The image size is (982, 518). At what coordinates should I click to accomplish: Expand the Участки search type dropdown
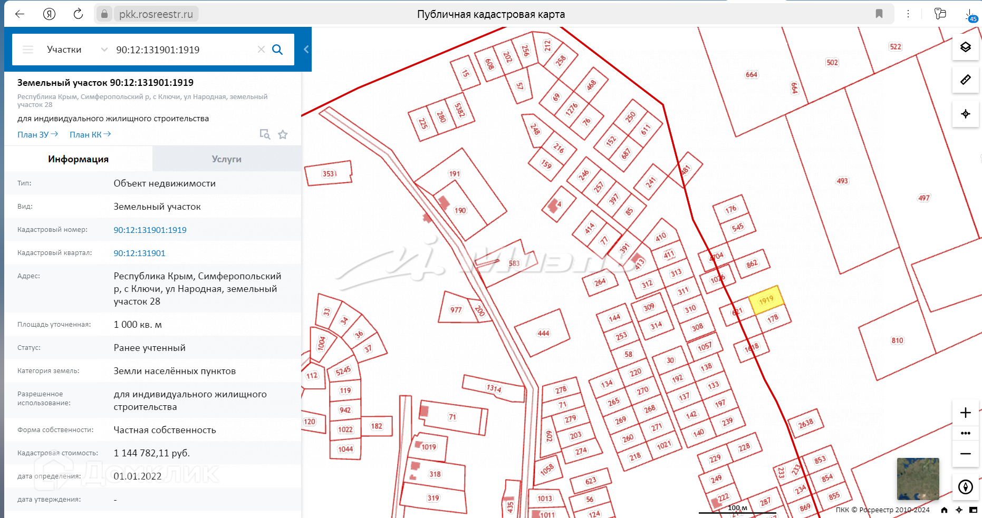[104, 50]
